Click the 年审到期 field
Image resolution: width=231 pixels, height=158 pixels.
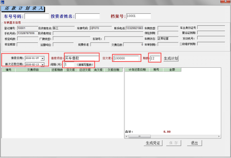[168, 44]
